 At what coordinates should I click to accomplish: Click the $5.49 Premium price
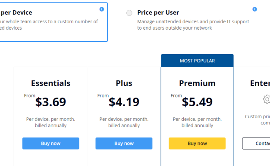[197, 102]
